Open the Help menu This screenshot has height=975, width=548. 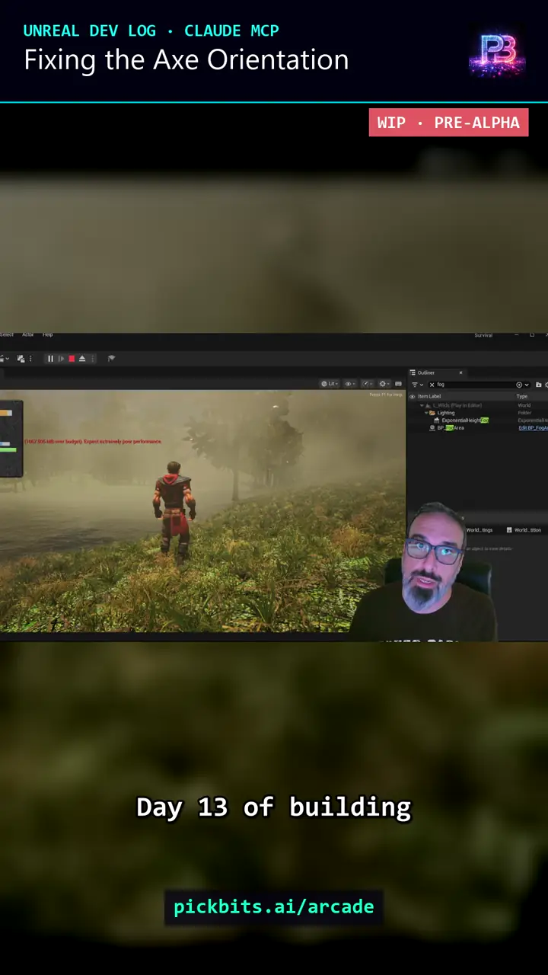click(x=47, y=335)
